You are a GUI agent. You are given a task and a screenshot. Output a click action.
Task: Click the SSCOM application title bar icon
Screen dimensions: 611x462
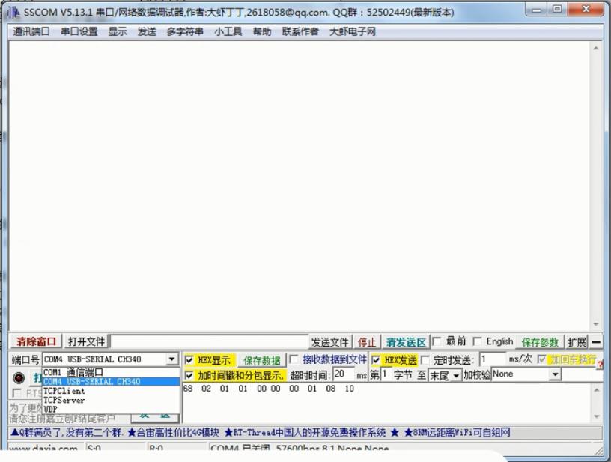pyautogui.click(x=13, y=13)
